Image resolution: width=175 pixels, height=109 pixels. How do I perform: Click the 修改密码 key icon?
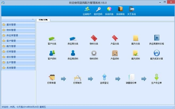(x=98, y=9)
